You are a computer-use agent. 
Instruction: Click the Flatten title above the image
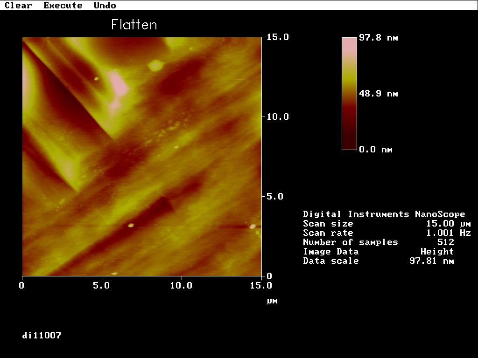[134, 25]
